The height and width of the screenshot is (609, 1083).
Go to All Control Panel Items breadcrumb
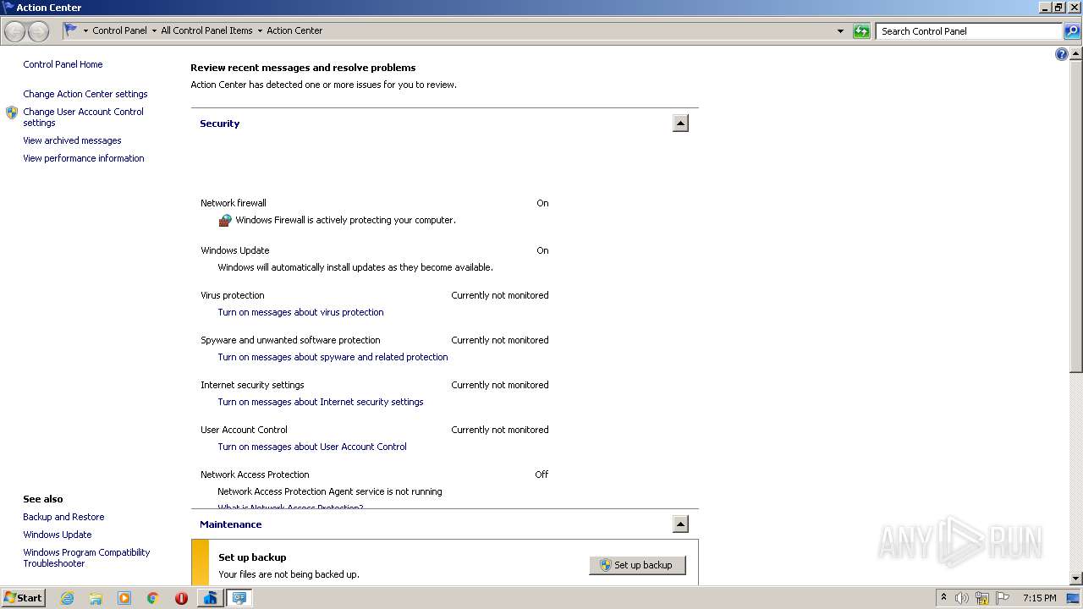206,30
